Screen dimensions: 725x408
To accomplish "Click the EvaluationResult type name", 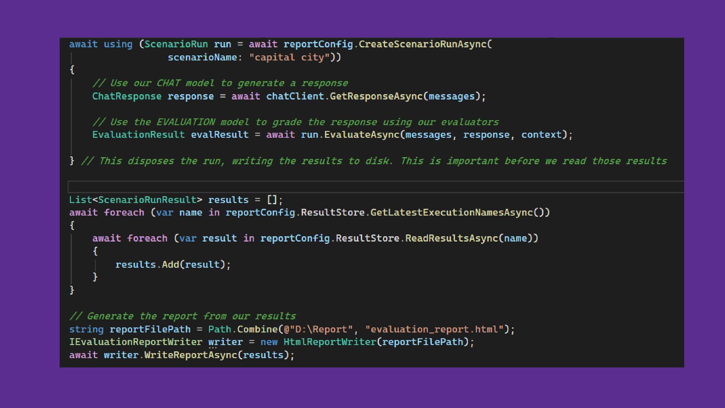I will pyautogui.click(x=138, y=135).
